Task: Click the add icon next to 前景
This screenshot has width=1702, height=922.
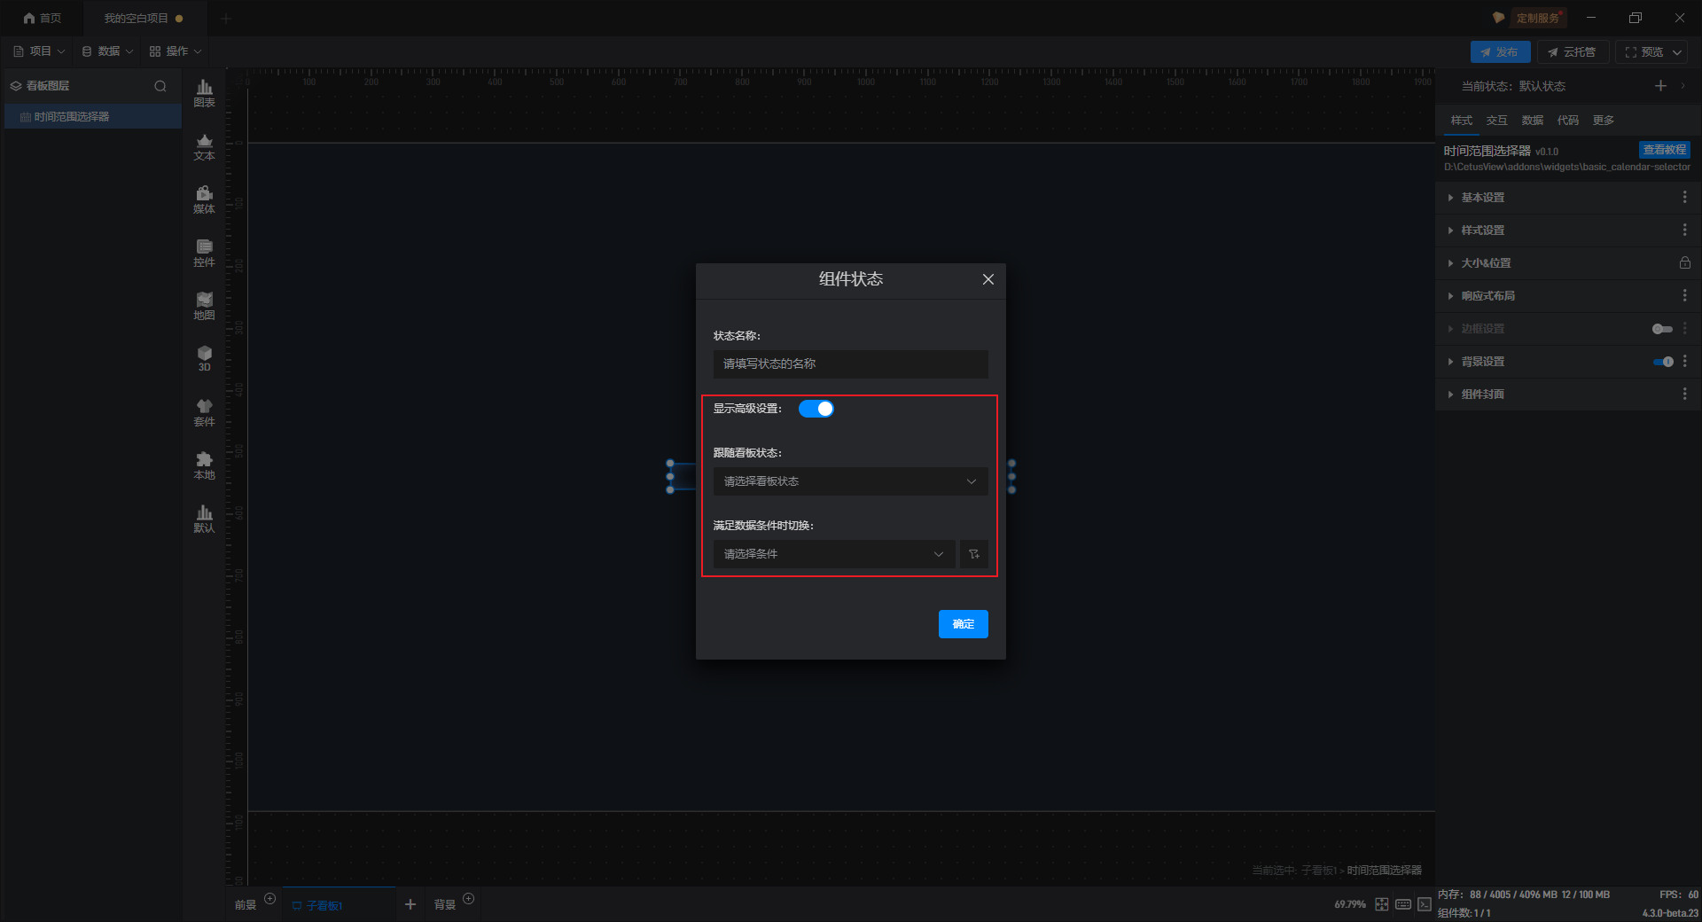Action: (x=270, y=899)
